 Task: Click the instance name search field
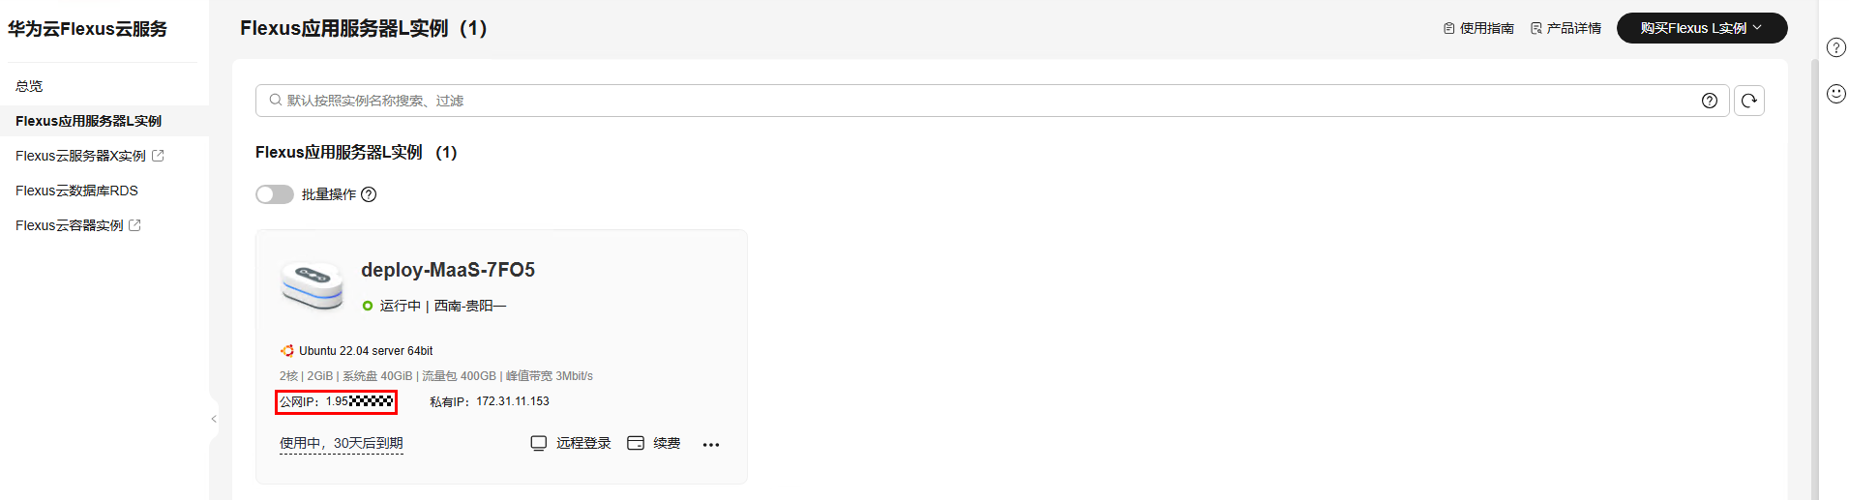pos(968,101)
